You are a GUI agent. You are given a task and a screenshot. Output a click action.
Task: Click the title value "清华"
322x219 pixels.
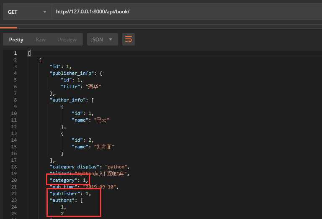coord(93,87)
